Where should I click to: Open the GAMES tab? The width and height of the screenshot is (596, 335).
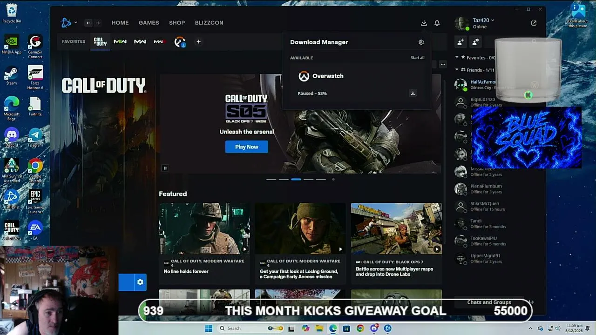[x=149, y=23]
